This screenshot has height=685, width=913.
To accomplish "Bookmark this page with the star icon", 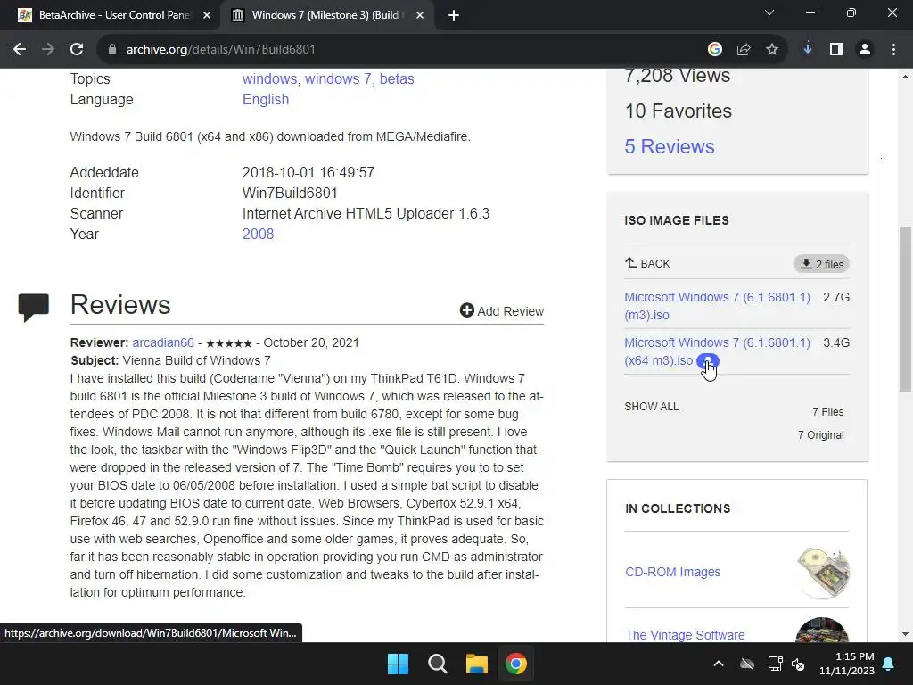I will pos(772,50).
